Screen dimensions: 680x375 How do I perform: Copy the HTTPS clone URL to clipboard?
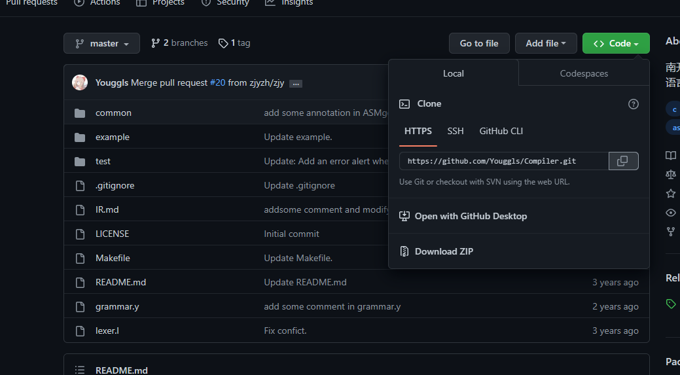tap(623, 161)
